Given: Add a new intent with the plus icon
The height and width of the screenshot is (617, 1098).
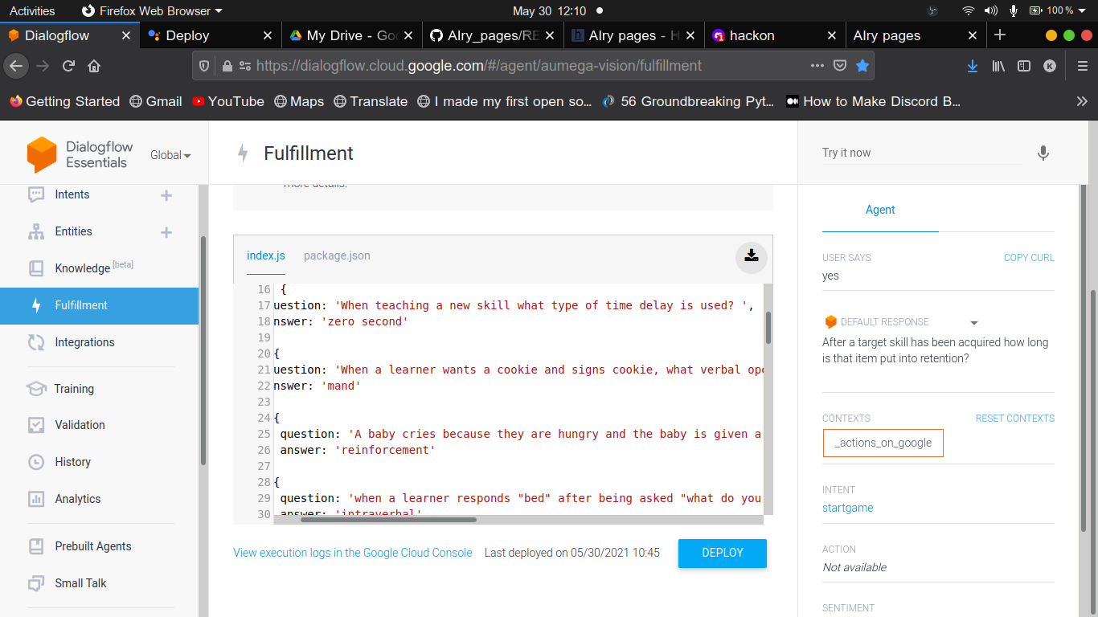Looking at the screenshot, I should click(166, 194).
